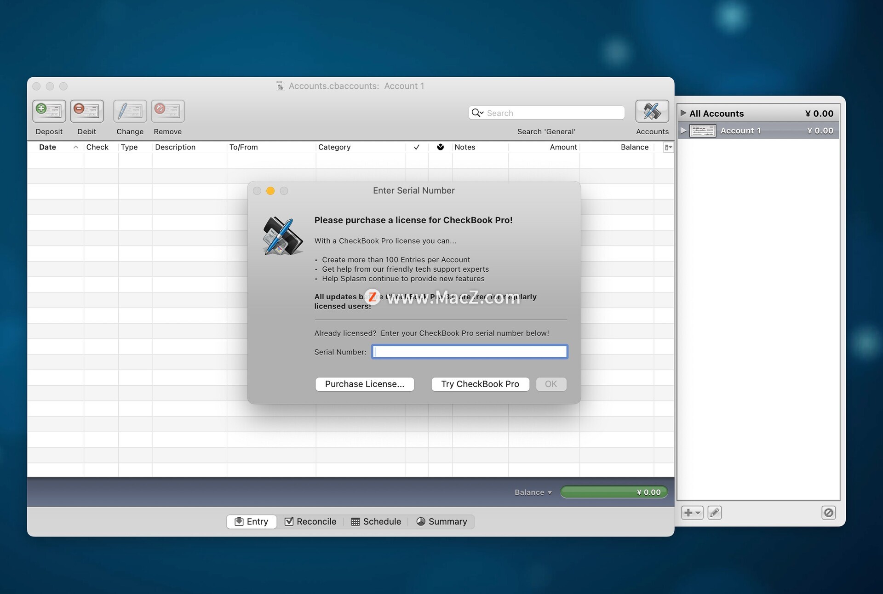Click the Serial Number input field

point(470,352)
